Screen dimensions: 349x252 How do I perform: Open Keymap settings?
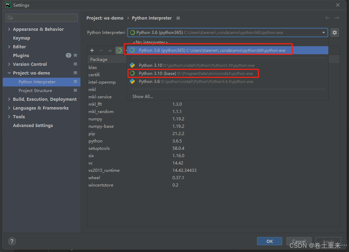click(21, 38)
